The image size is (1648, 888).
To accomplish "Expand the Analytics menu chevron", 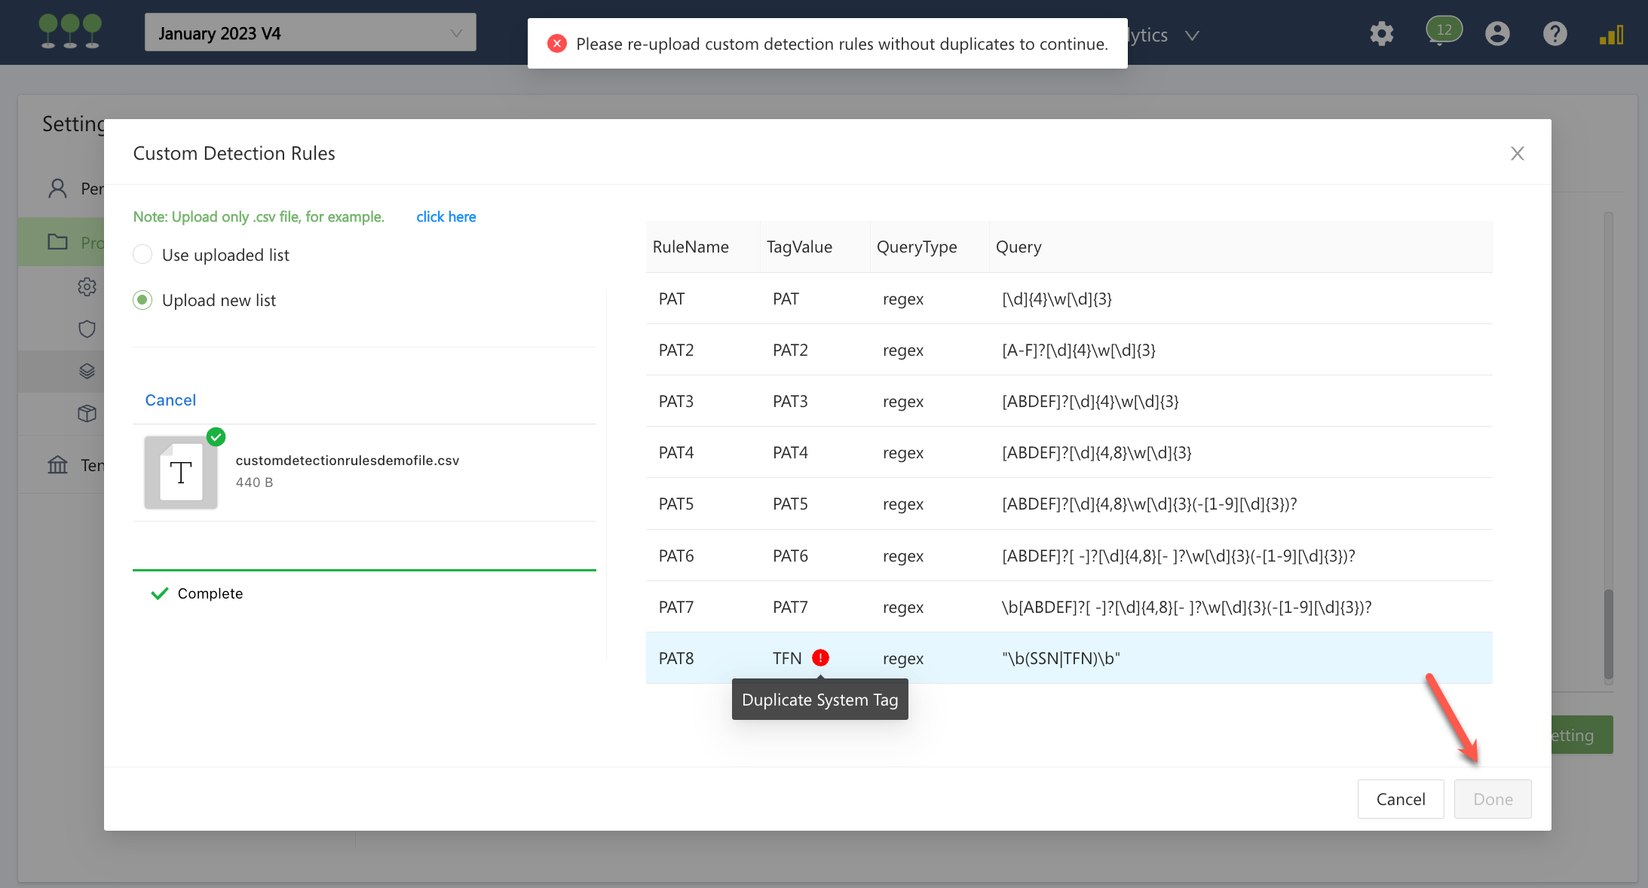I will click(1191, 35).
